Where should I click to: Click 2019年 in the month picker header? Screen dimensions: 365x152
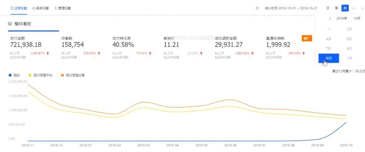[x=342, y=19]
